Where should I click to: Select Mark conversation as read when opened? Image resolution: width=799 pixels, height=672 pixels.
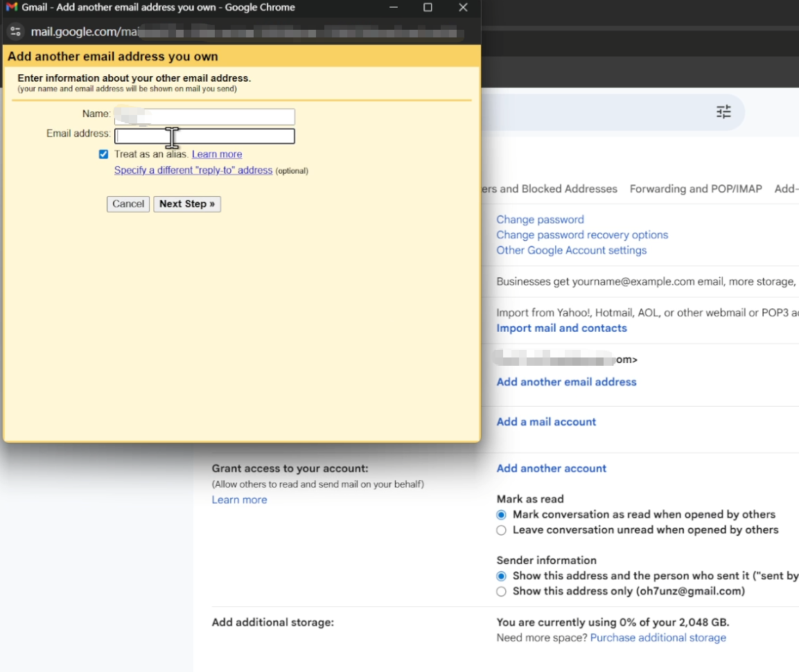coord(501,515)
